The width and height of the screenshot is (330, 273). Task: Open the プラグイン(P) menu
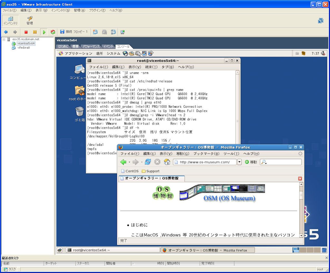97,10
